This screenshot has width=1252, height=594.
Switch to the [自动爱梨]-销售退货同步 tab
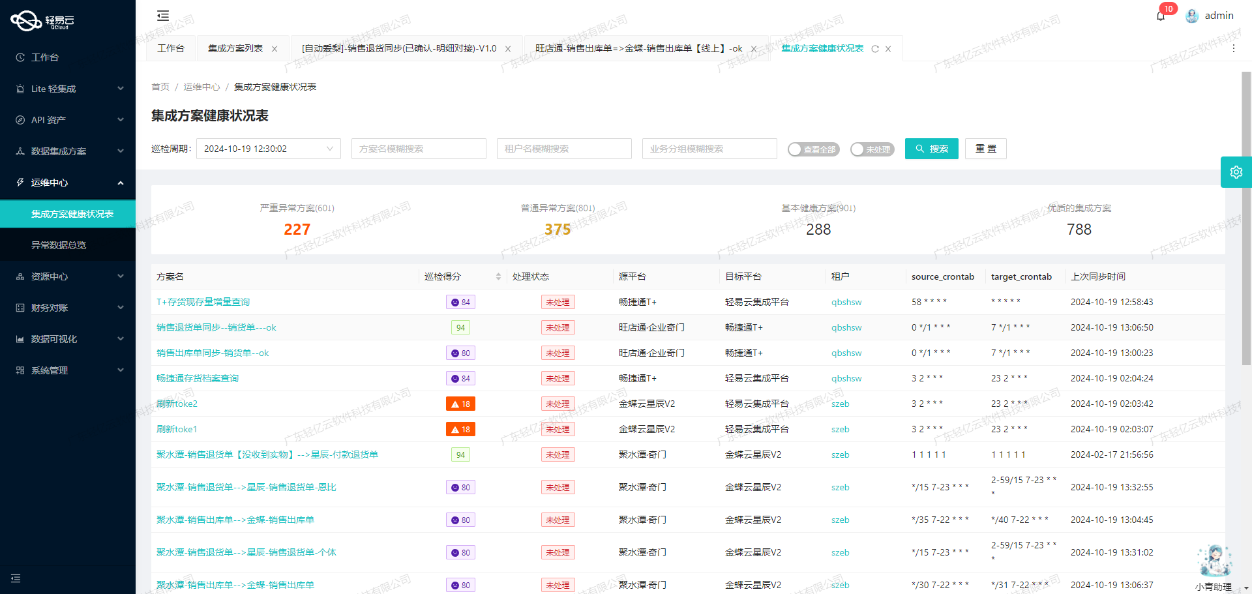399,48
